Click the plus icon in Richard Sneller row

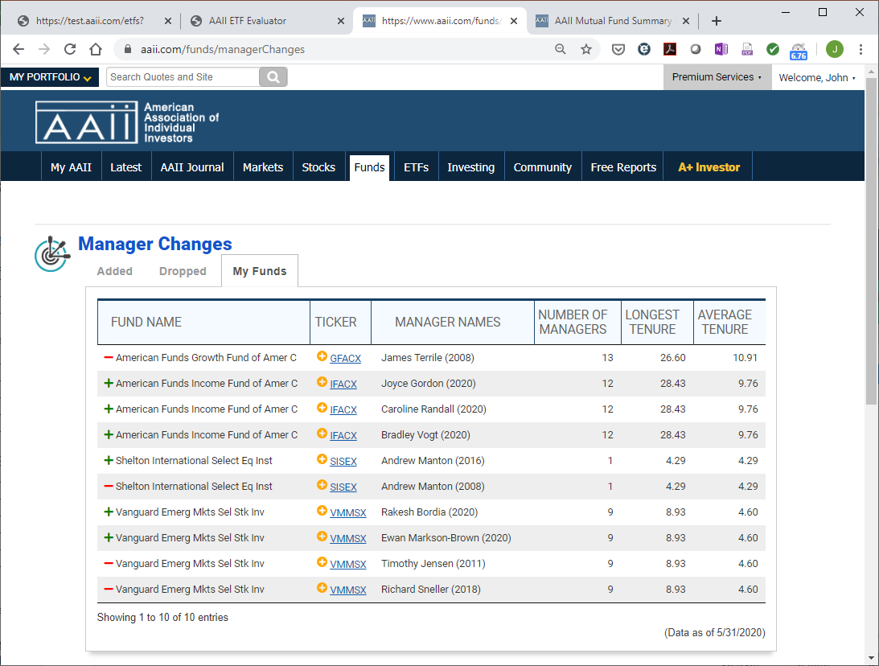(322, 588)
